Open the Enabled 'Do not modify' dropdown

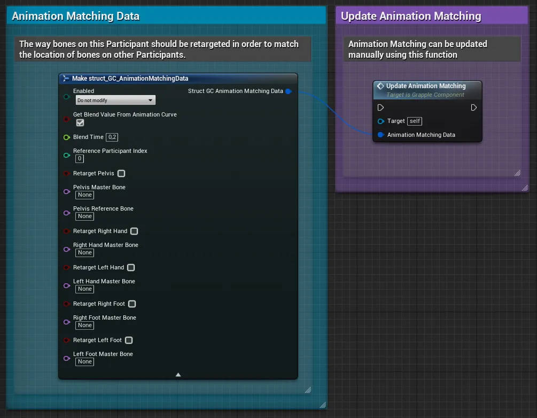[115, 100]
